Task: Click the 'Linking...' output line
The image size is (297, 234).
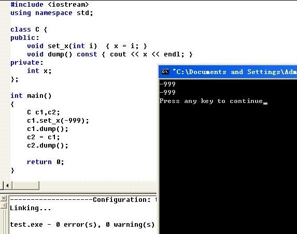Action: 30,208
